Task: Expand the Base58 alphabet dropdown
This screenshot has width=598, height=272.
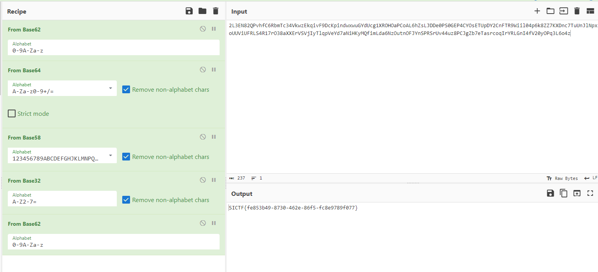Action: tap(111, 156)
